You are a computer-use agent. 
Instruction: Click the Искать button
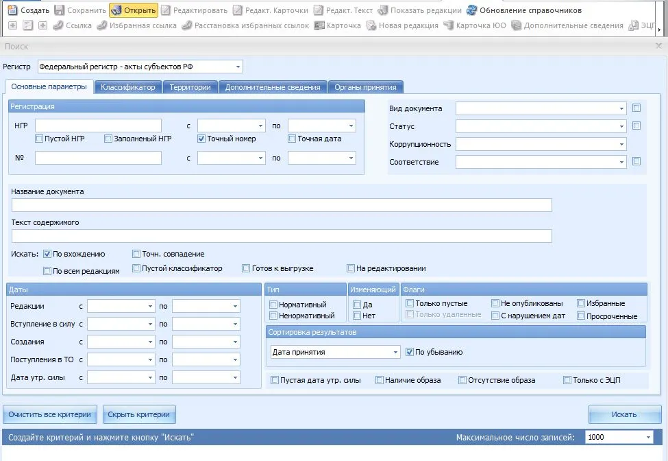click(x=625, y=414)
